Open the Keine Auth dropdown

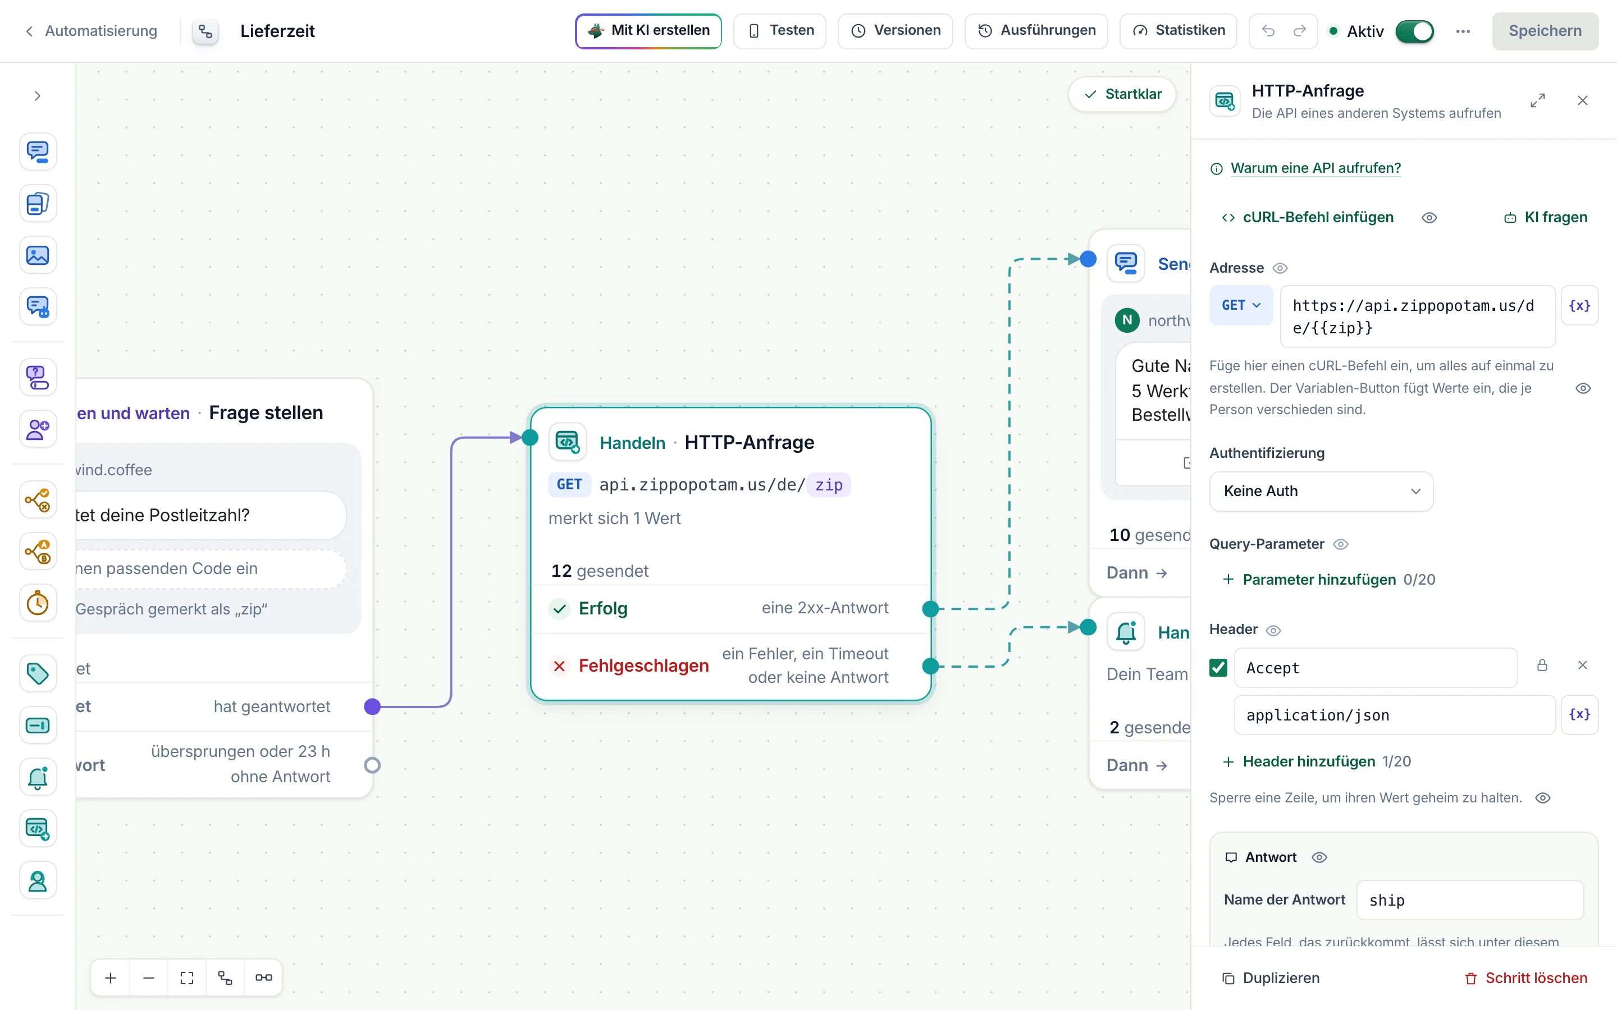pyautogui.click(x=1321, y=491)
